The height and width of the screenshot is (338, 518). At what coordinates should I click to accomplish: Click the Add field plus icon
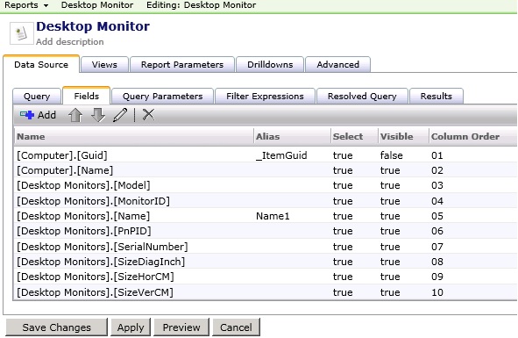click(27, 115)
